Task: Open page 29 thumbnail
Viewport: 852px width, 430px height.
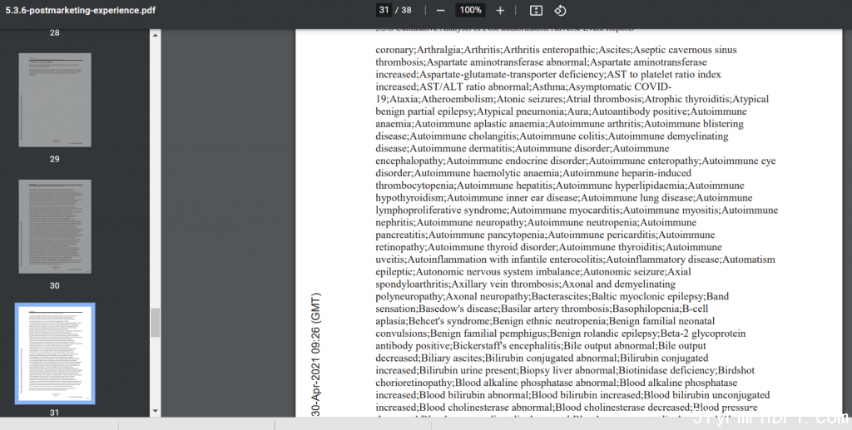Action: (55, 100)
